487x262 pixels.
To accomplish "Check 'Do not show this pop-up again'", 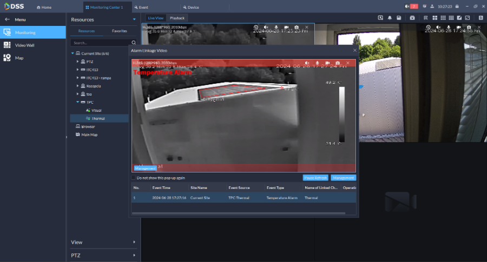I will 134,178.
